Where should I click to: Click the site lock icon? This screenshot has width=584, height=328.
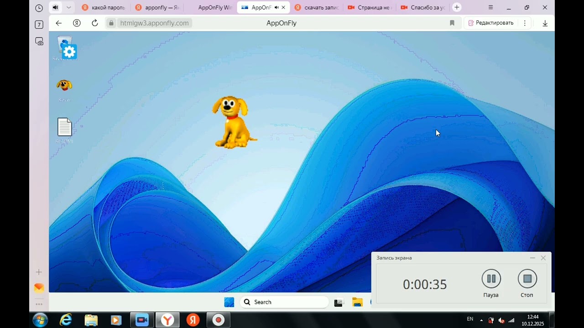coord(111,23)
